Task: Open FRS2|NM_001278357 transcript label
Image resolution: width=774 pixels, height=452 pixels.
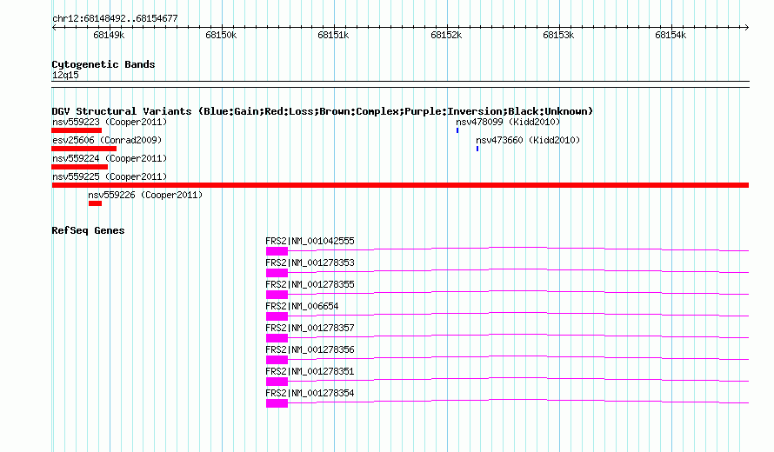Action: pyautogui.click(x=310, y=328)
